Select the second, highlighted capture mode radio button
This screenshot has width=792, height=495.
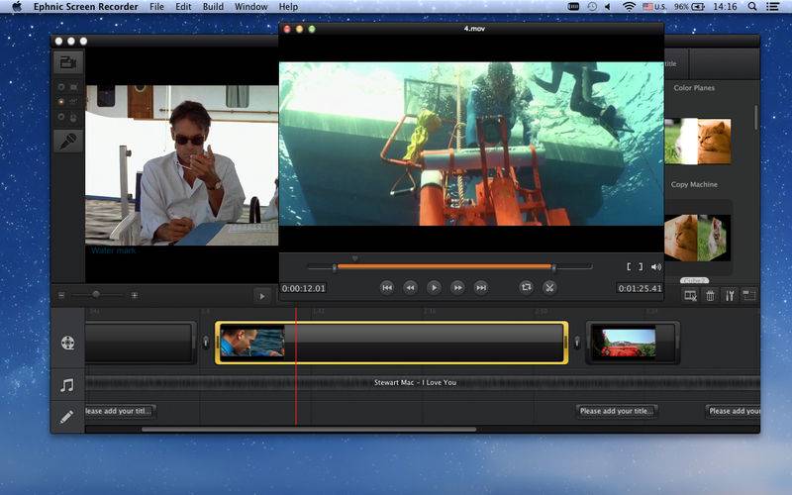(x=61, y=102)
